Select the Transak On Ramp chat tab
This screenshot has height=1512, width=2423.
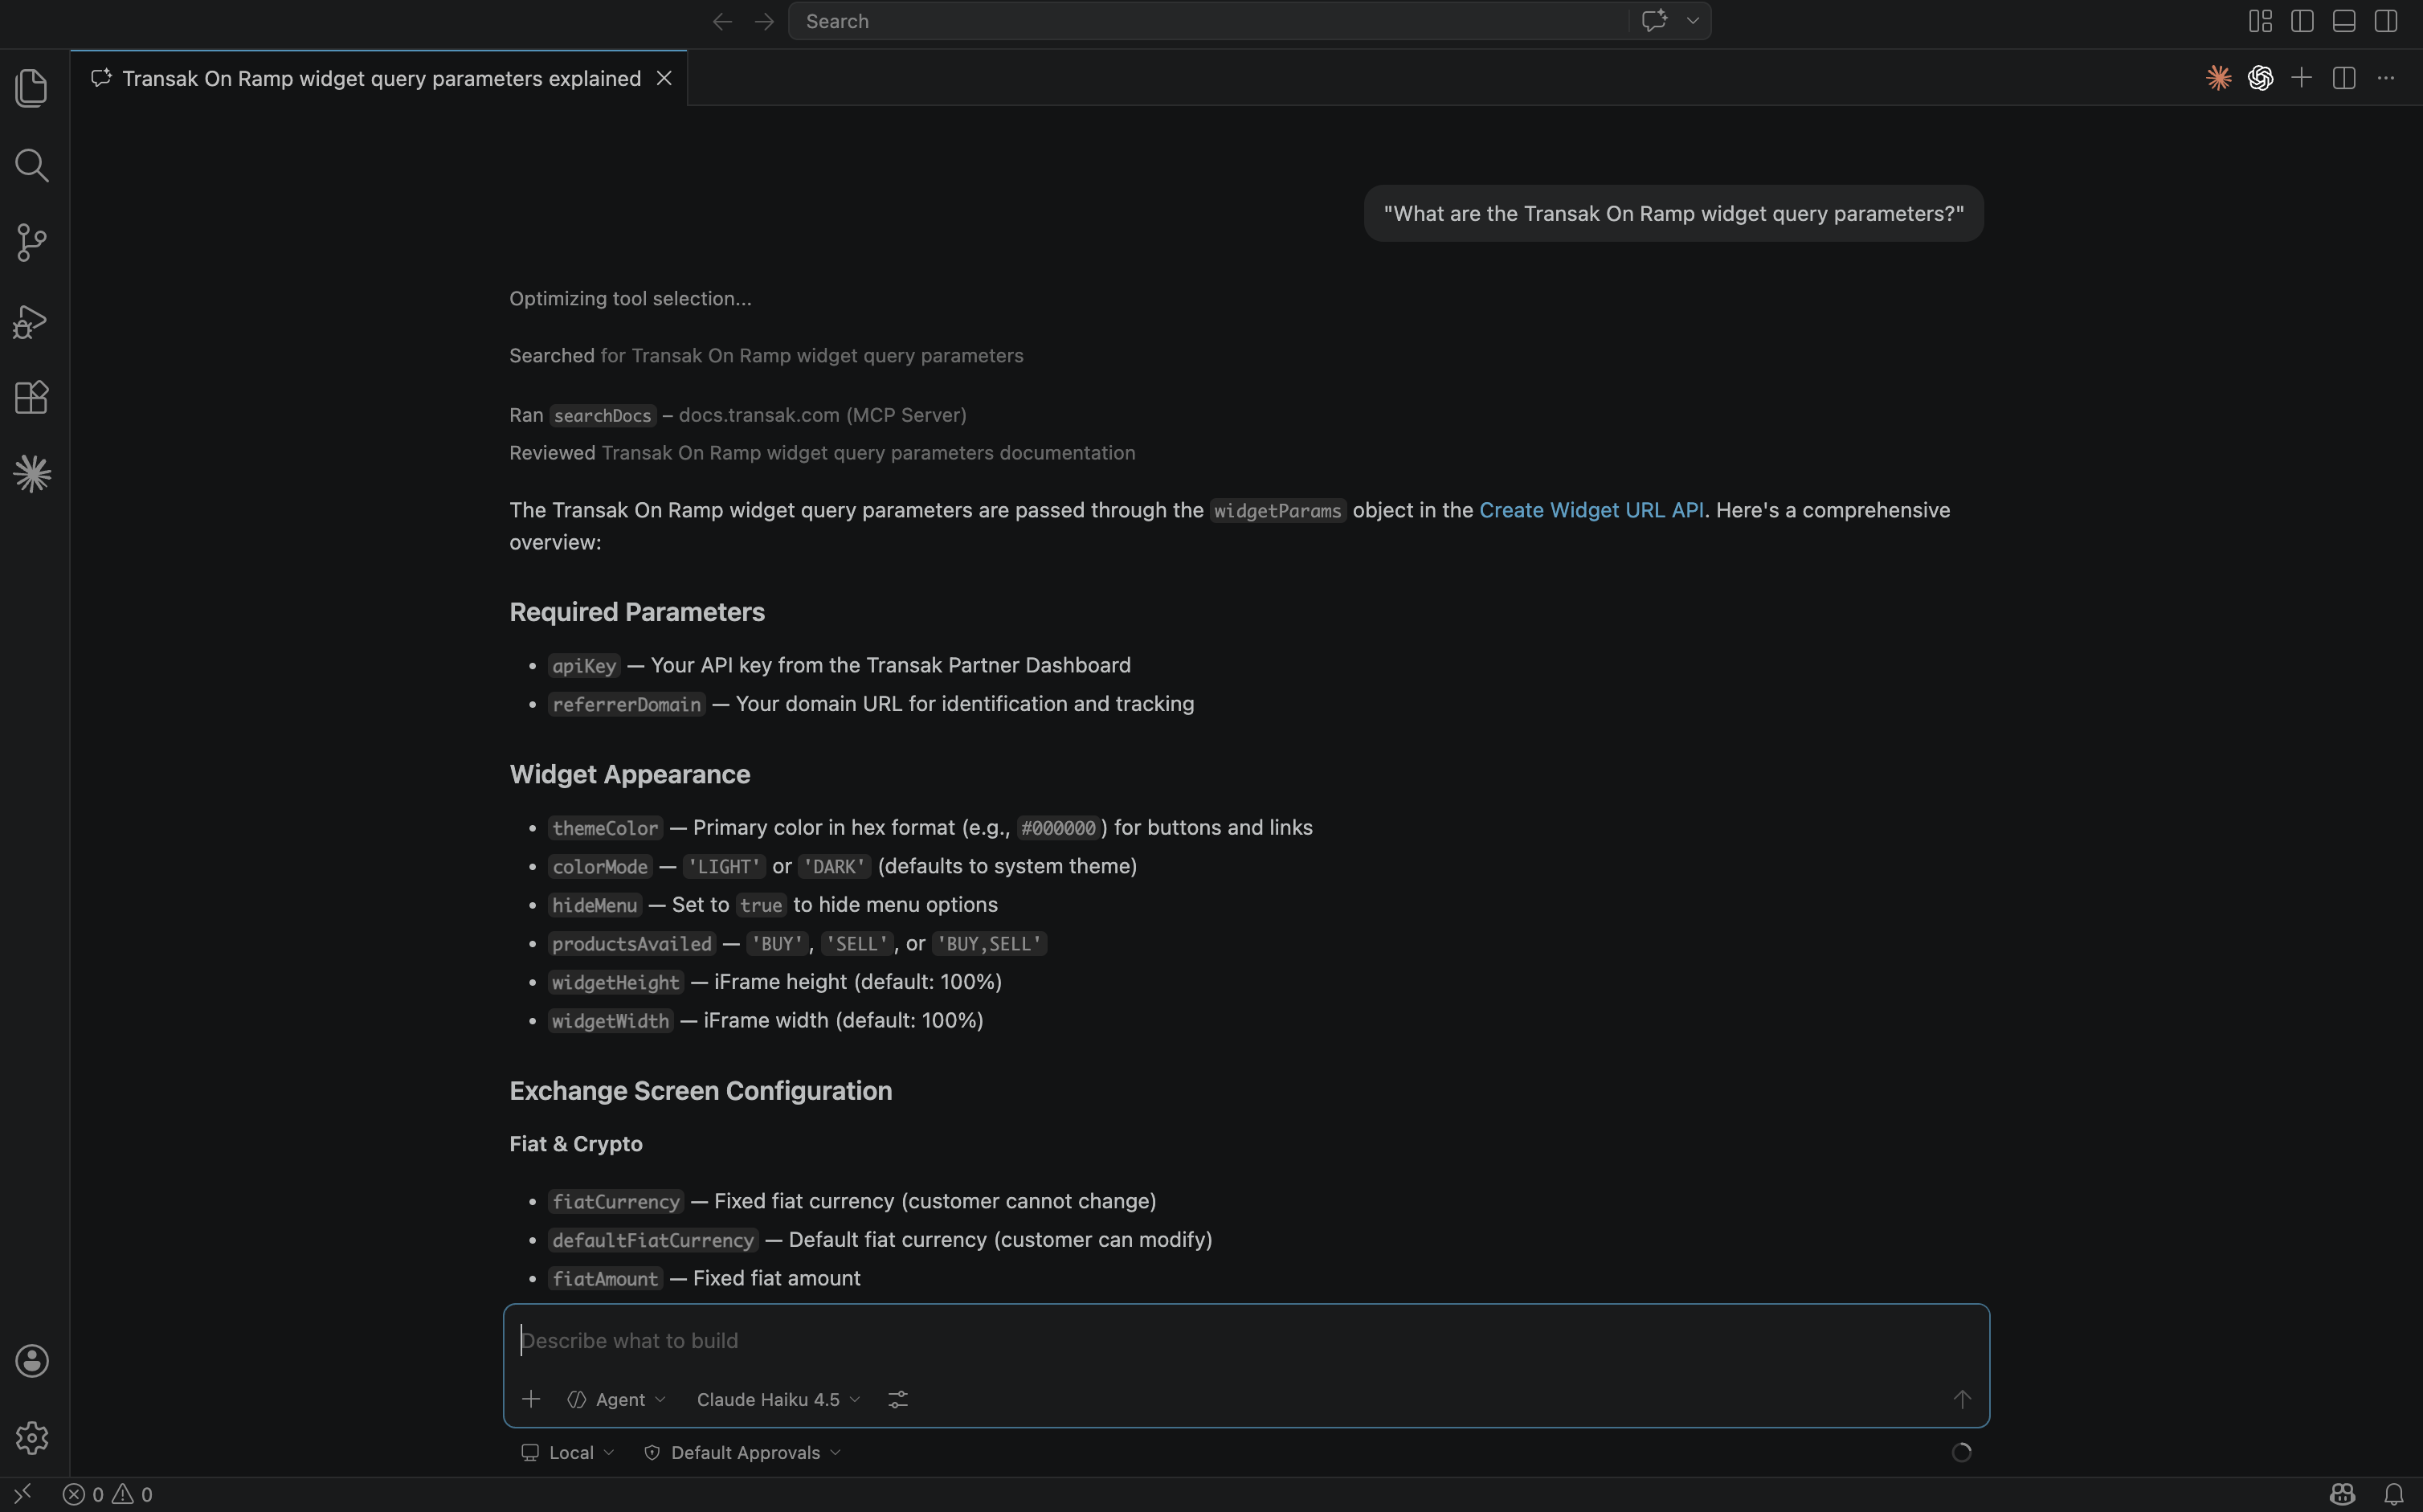point(380,78)
